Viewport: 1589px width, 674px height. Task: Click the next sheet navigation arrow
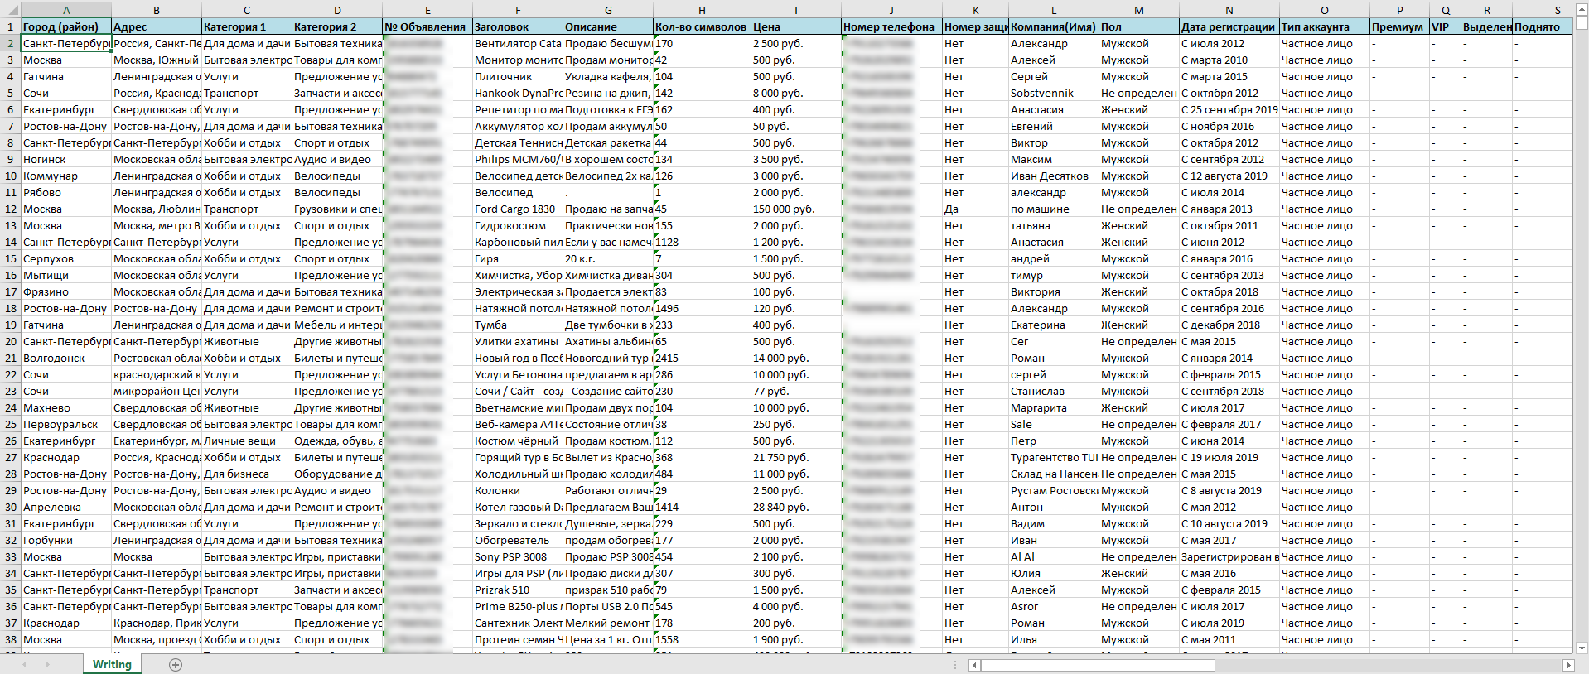(x=47, y=665)
